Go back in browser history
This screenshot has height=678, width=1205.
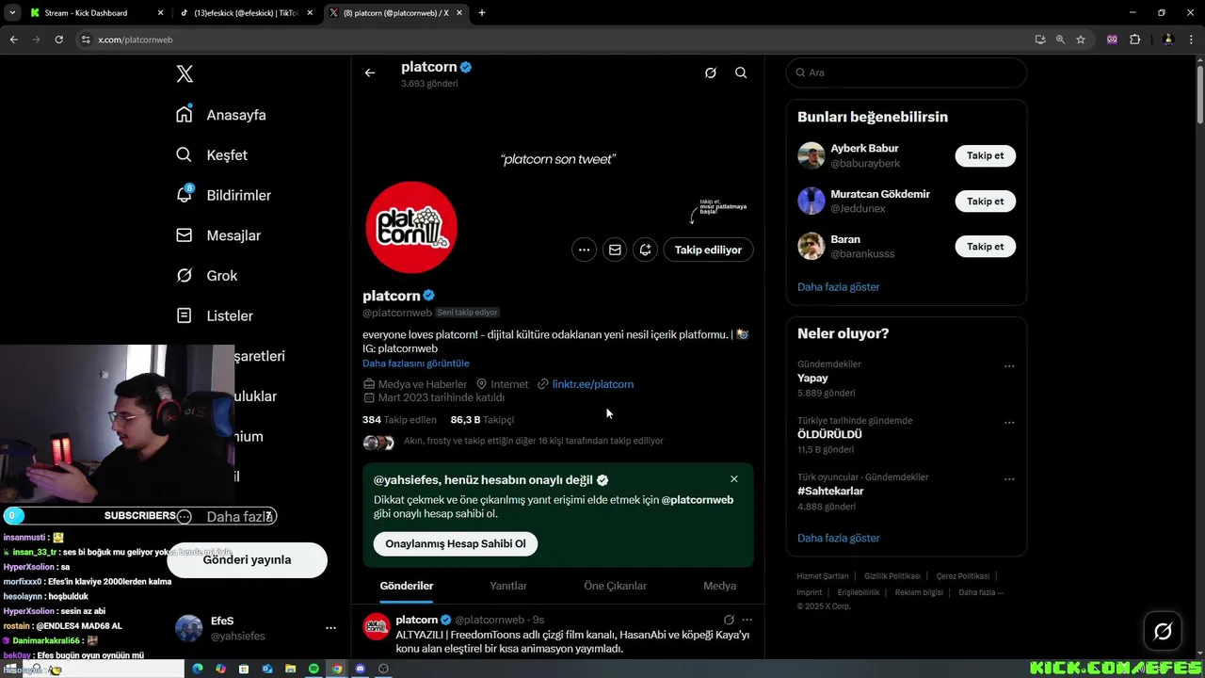click(x=13, y=40)
